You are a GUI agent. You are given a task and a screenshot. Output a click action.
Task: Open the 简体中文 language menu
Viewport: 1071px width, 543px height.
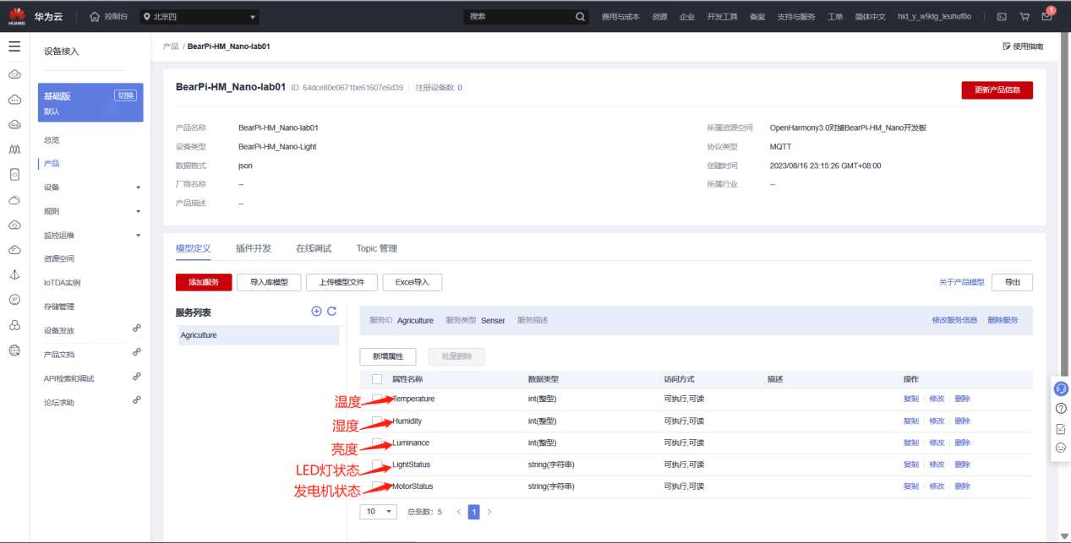point(870,16)
